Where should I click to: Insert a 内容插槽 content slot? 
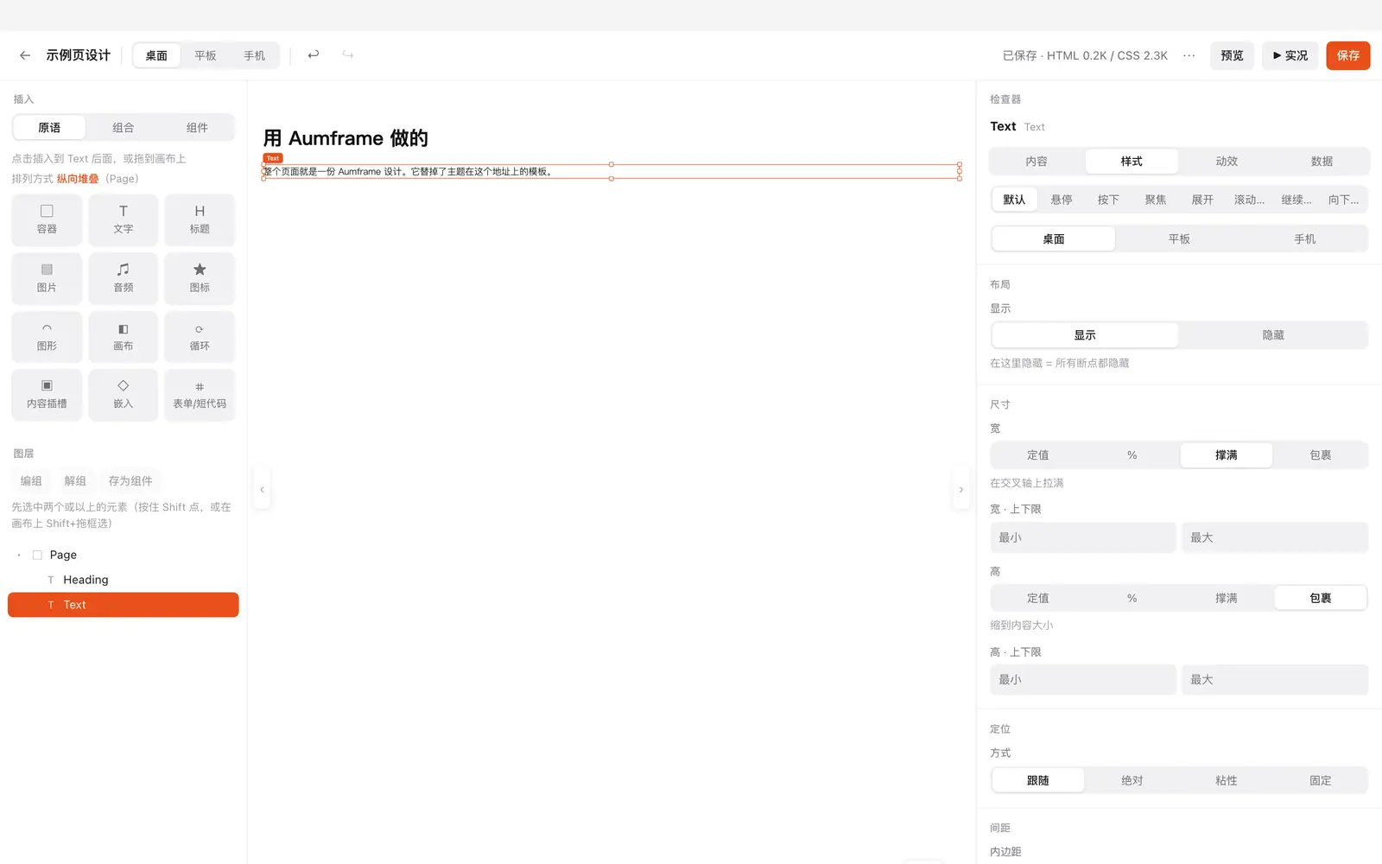(47, 395)
